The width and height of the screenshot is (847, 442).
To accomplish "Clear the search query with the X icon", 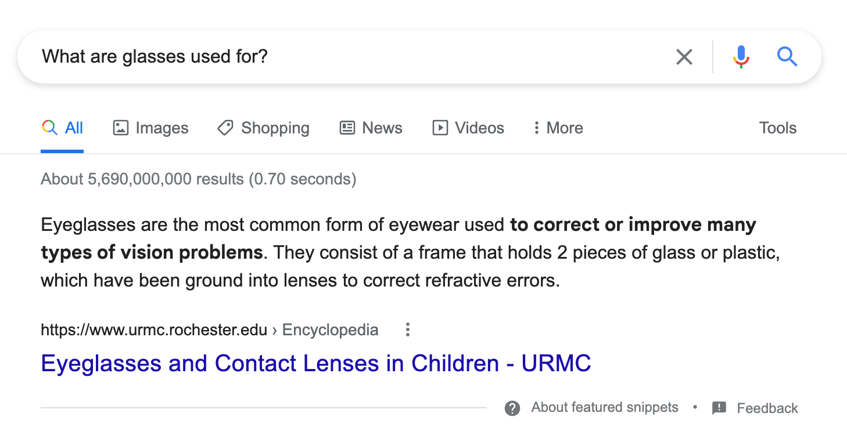I will coord(684,57).
